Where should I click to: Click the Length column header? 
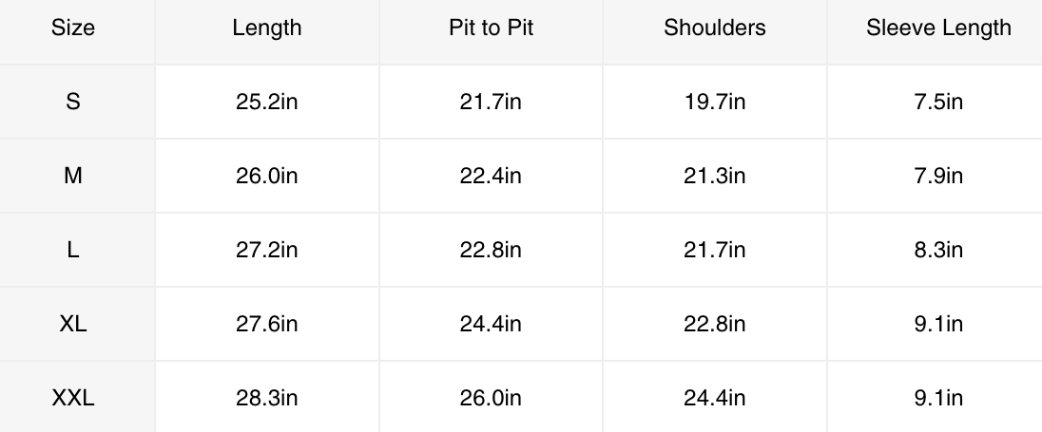click(266, 28)
